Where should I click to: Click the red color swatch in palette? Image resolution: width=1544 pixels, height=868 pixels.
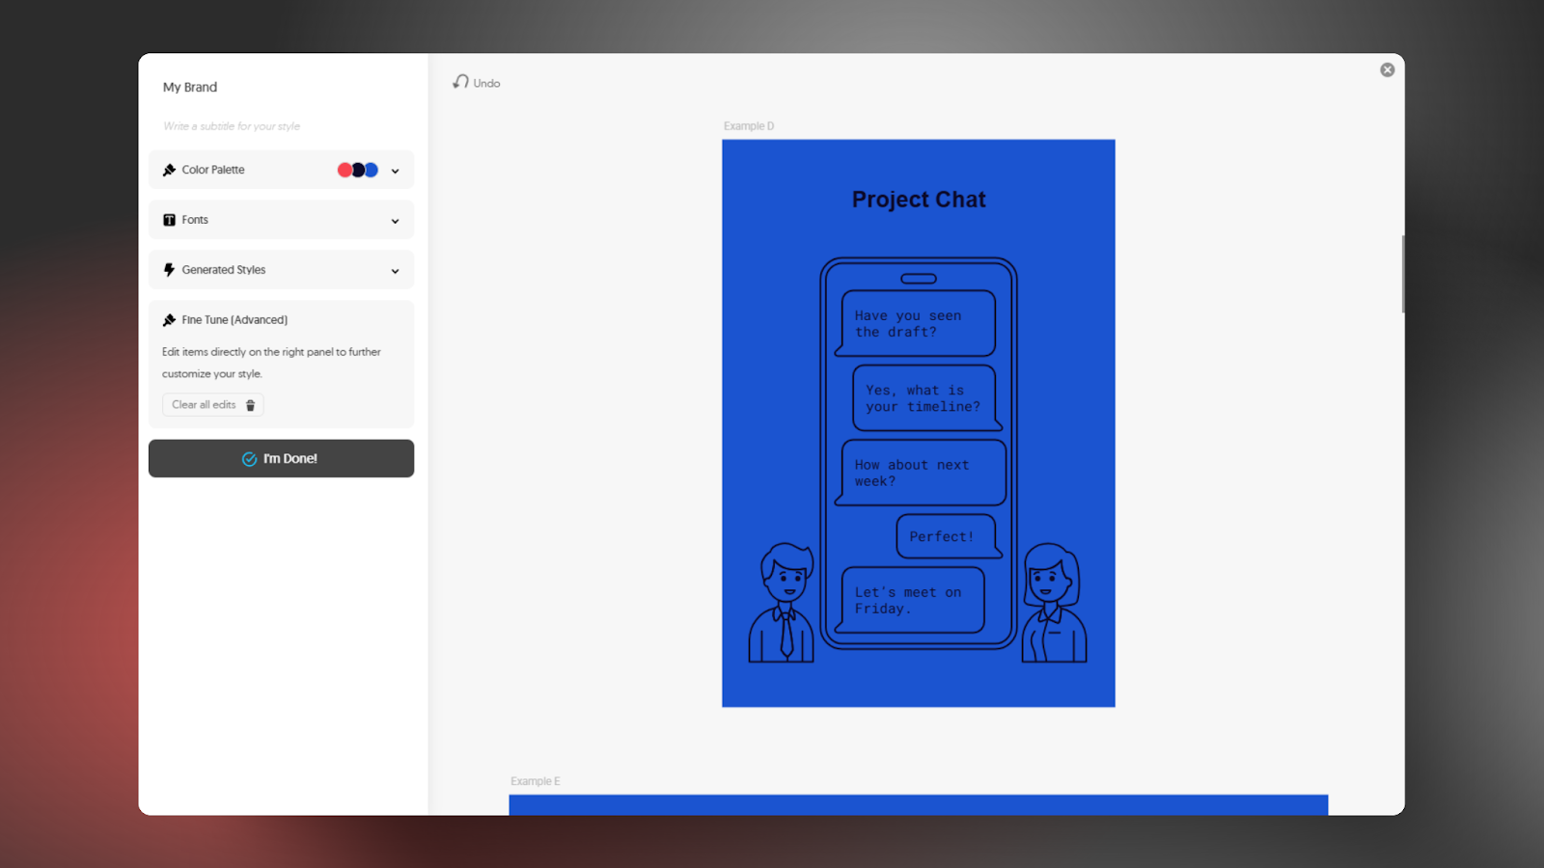pos(345,170)
